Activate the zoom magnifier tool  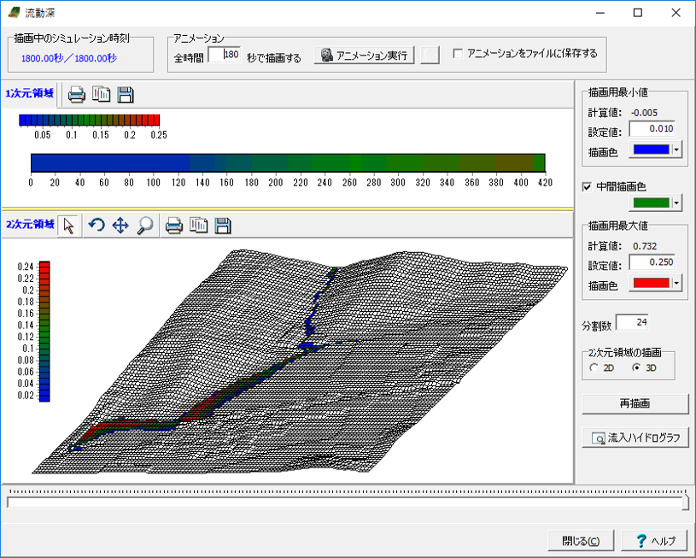tap(145, 226)
